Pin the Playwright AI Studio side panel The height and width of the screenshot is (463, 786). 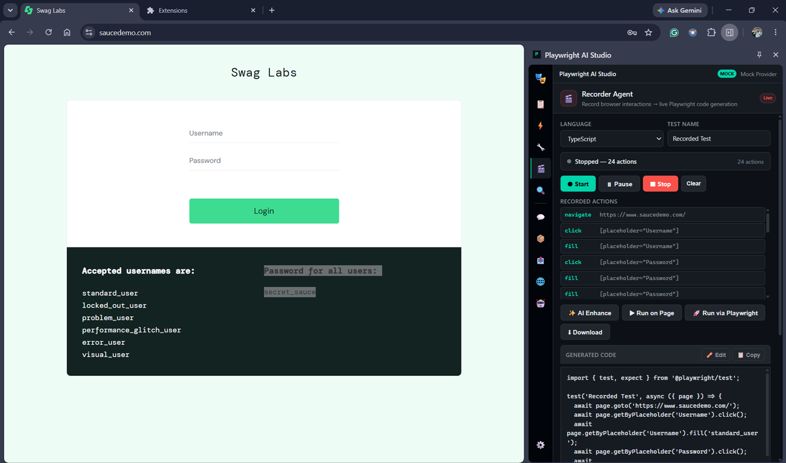(x=759, y=55)
